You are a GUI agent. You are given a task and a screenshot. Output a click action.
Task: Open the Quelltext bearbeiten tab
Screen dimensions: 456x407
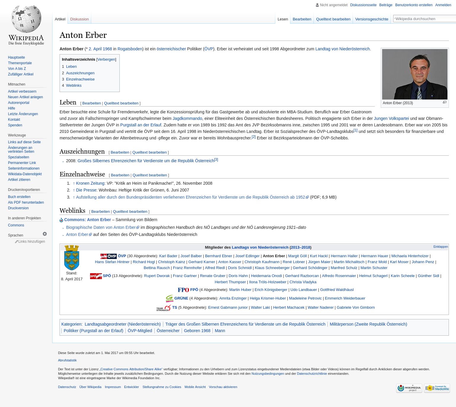(333, 19)
